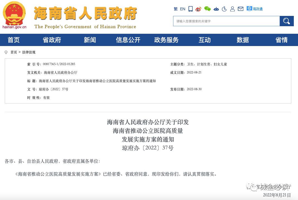The image size is (298, 200).
Task: Go to 首页 in navigation bar
Action: (14, 40)
